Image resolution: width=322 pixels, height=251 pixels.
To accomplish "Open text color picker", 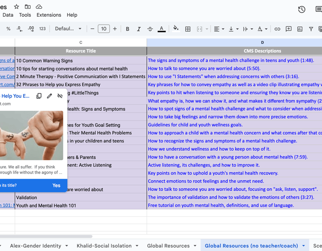I will coord(161,29).
